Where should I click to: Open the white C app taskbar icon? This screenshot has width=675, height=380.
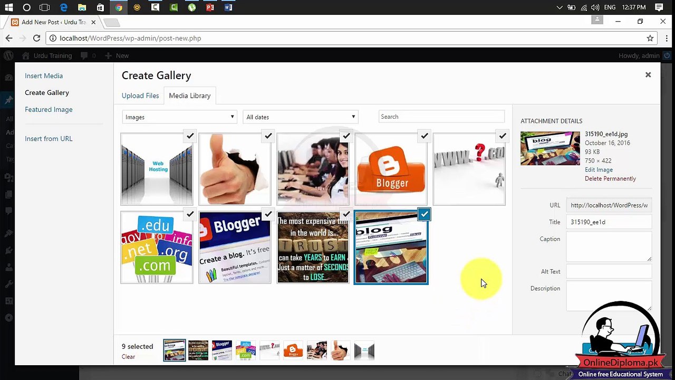(x=155, y=7)
